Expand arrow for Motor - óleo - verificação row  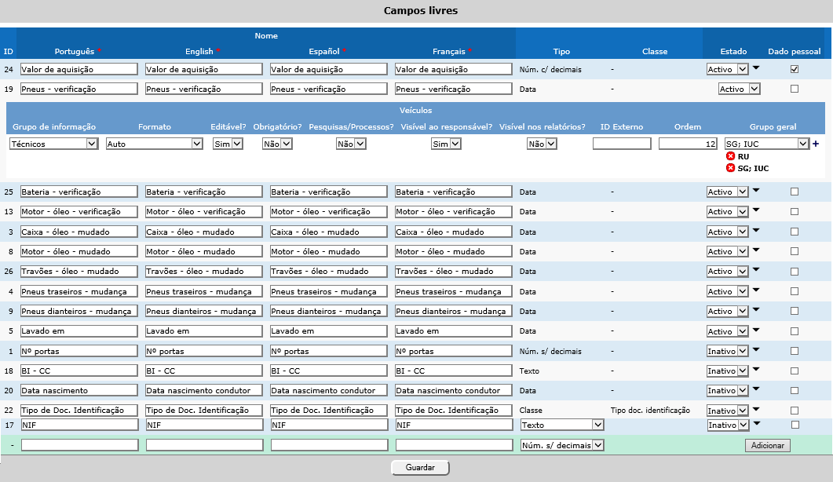757,210
